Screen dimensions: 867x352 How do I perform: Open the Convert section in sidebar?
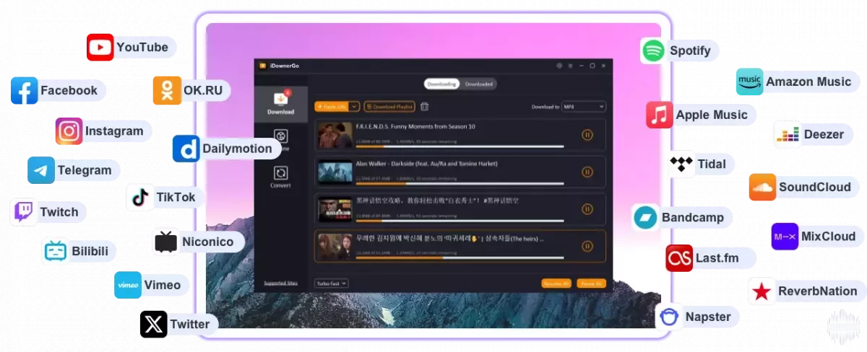tap(280, 176)
